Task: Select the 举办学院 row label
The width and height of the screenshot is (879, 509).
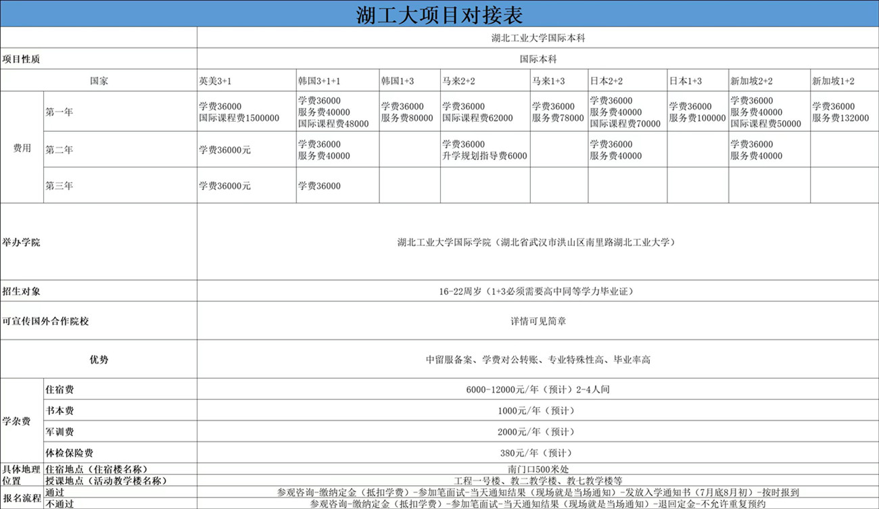Action: pyautogui.click(x=99, y=241)
